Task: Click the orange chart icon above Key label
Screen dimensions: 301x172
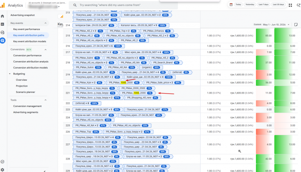Action: pyautogui.click(x=61, y=17)
